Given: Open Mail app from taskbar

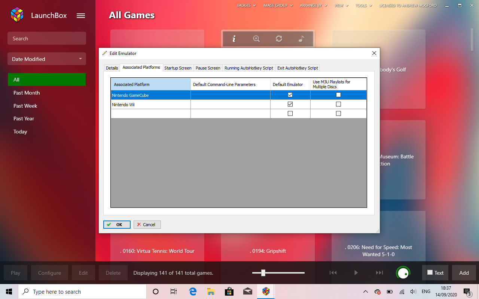Looking at the screenshot, I should tap(247, 292).
